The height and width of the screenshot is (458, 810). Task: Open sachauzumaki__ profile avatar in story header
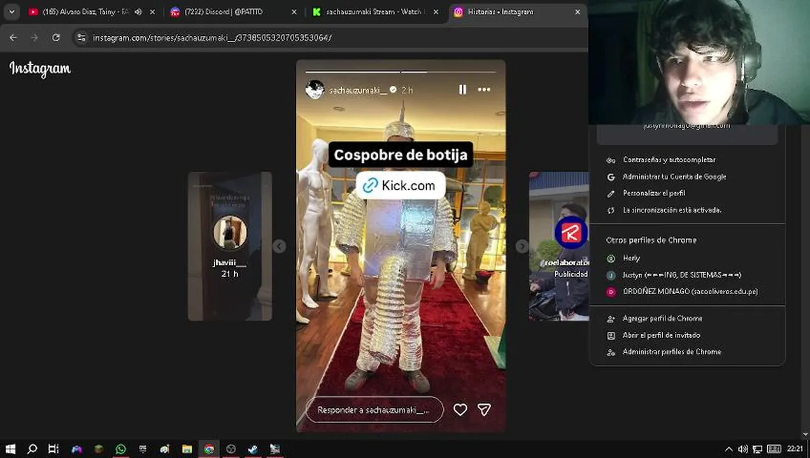point(315,90)
